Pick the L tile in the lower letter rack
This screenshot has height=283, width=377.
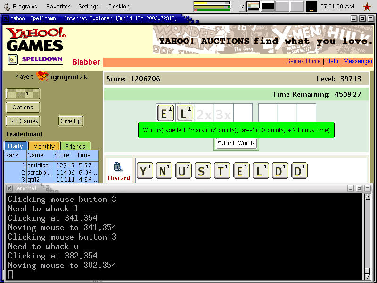[261, 171]
